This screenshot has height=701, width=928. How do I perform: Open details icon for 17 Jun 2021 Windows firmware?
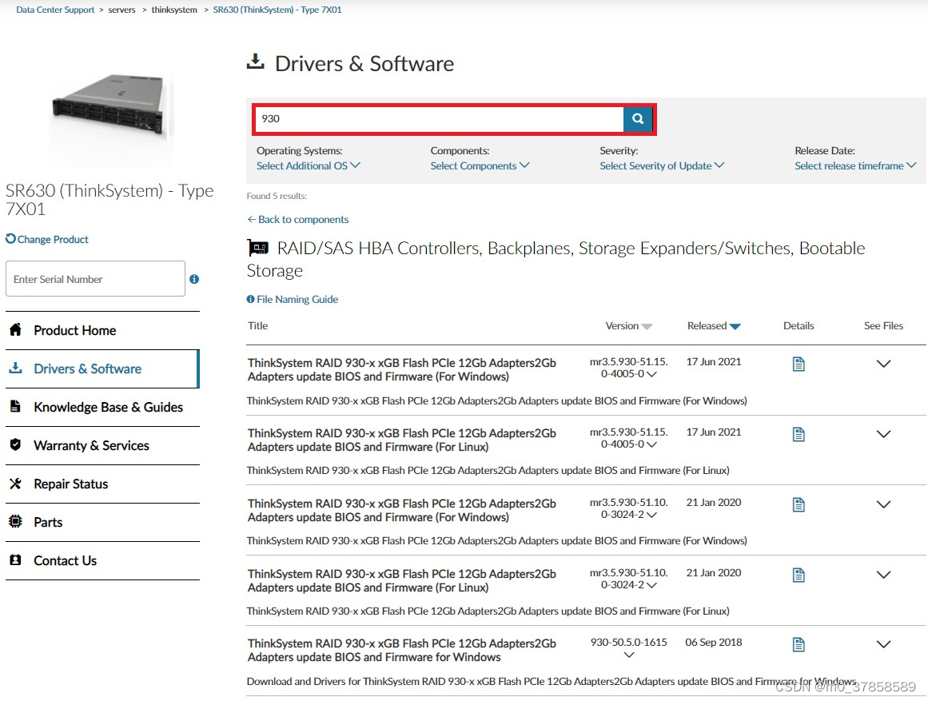tap(798, 364)
